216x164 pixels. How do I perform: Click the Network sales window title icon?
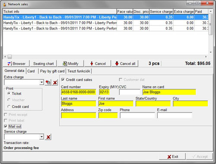click(x=5, y=4)
